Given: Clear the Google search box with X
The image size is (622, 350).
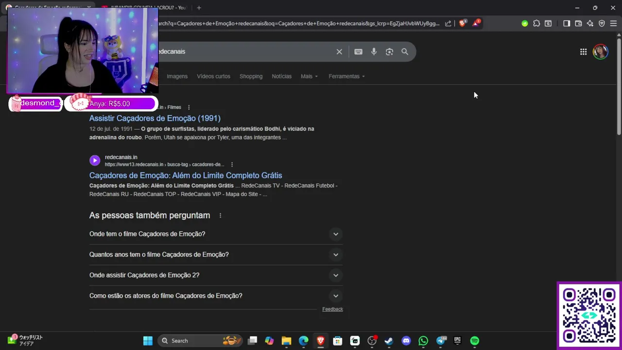Looking at the screenshot, I should [x=339, y=52].
